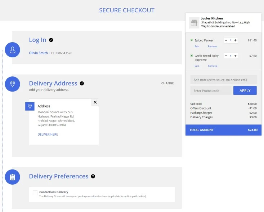
Task: Decrease Garlic Bread Spicy Supreme quantity
Action: pyautogui.click(x=226, y=56)
